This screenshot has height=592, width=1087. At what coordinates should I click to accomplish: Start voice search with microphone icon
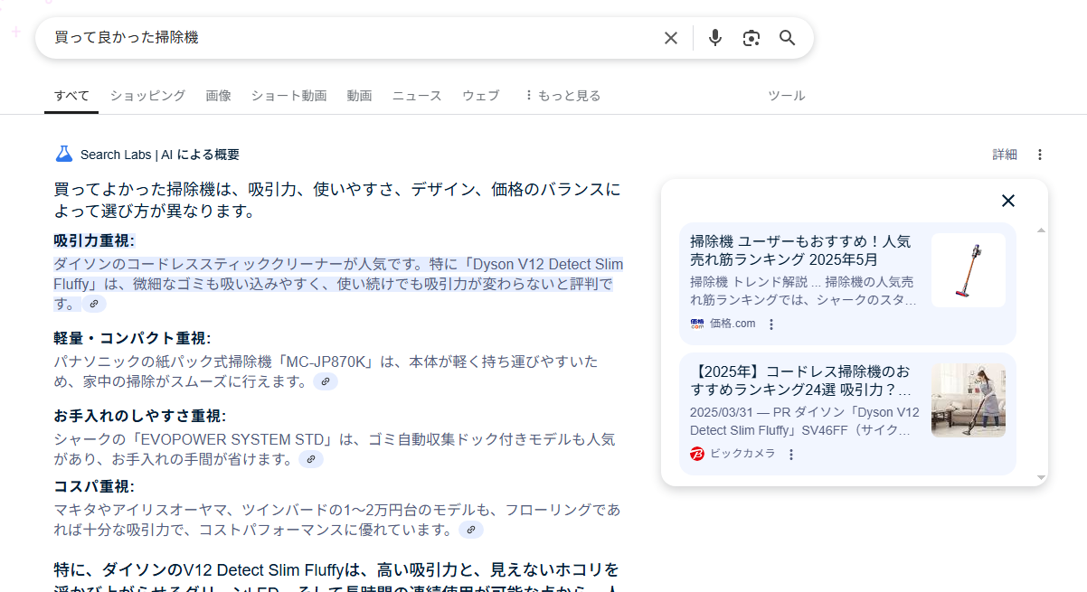coord(715,38)
